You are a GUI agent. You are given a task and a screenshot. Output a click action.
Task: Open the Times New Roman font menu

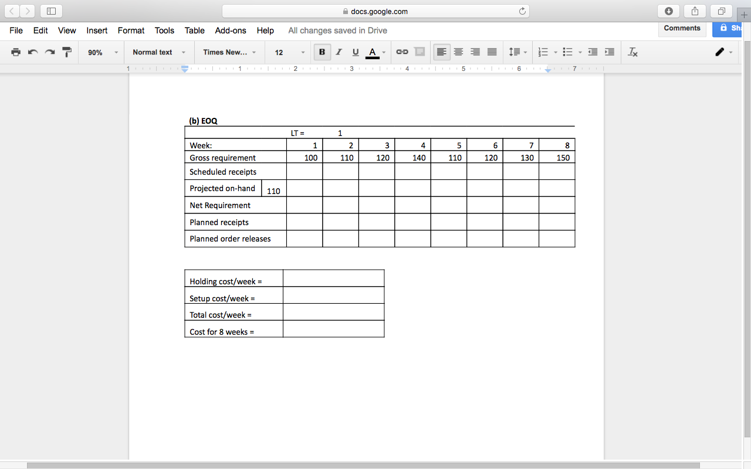(229, 52)
